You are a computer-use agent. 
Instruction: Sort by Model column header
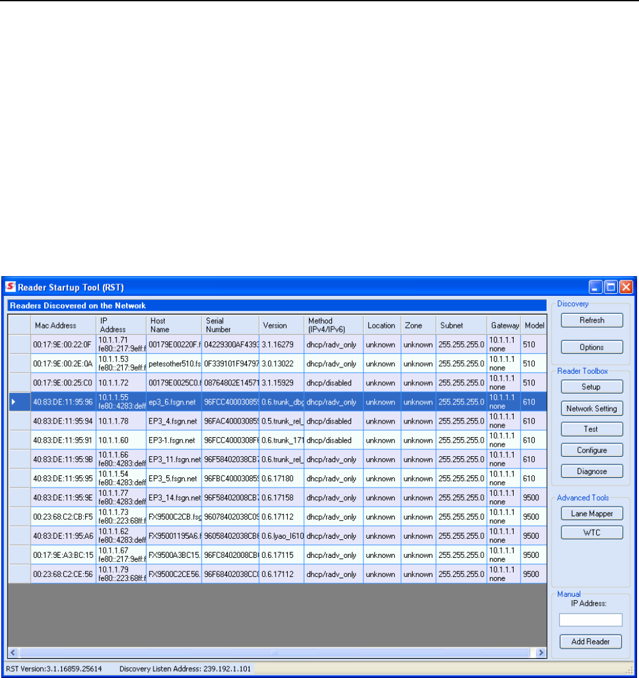[534, 325]
